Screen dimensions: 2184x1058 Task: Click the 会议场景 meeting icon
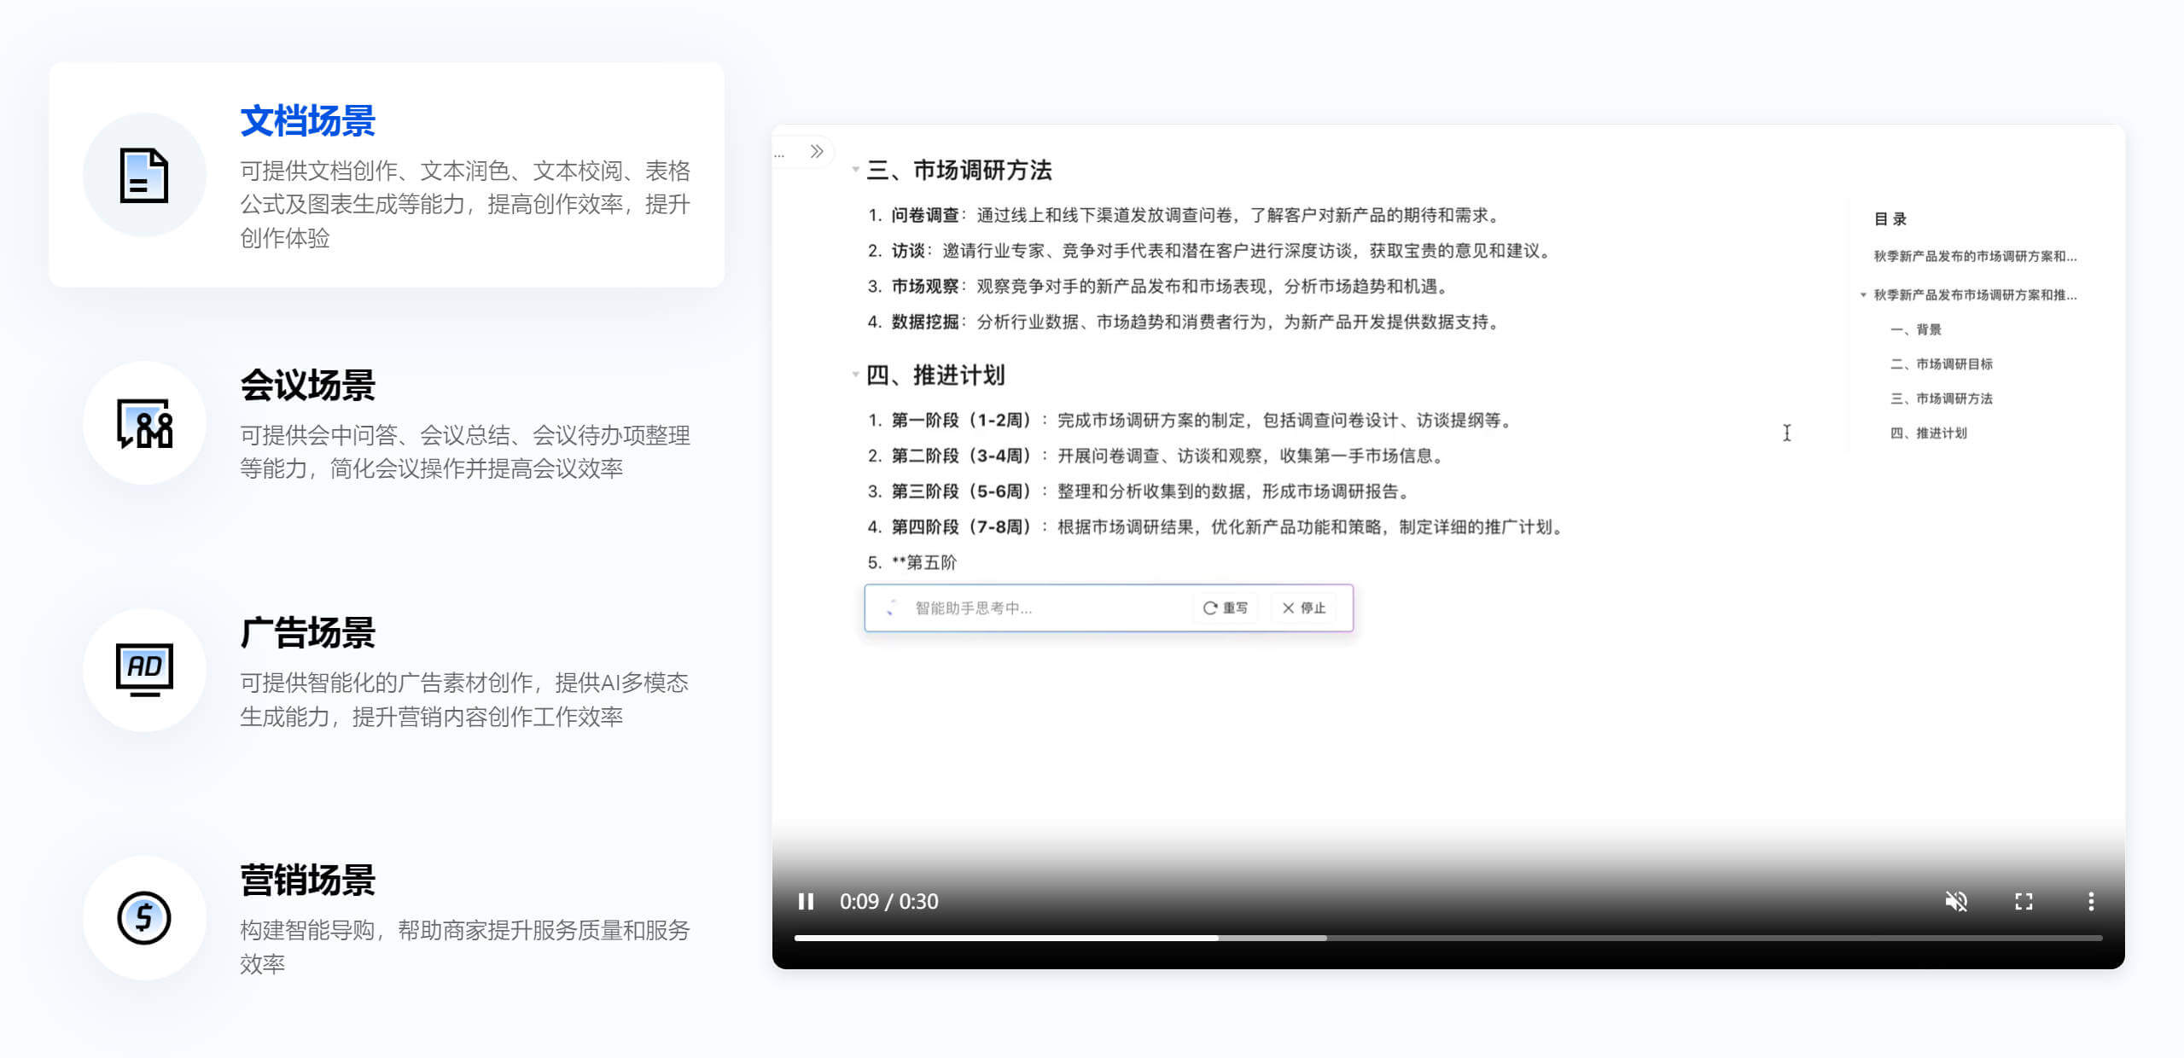pos(144,424)
